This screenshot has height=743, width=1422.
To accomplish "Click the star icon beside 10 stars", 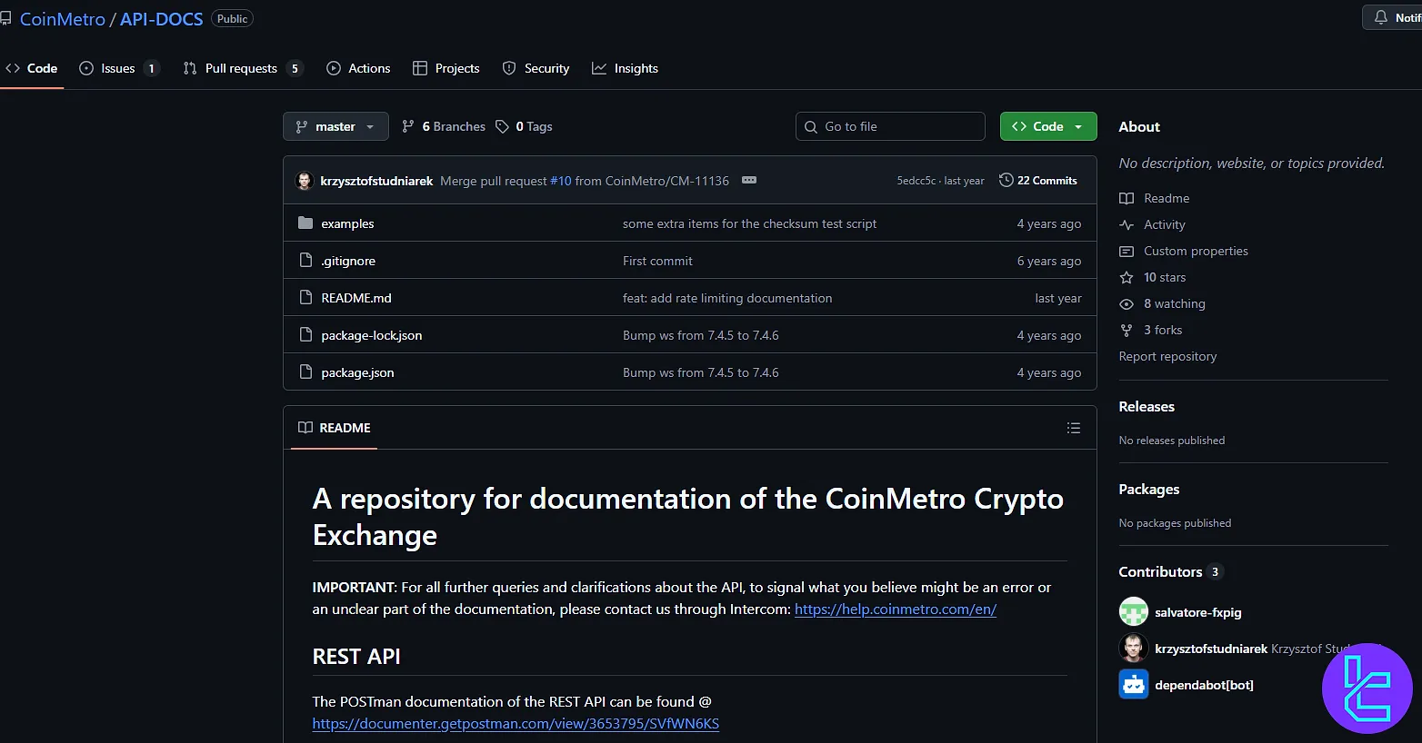I will click(x=1127, y=277).
